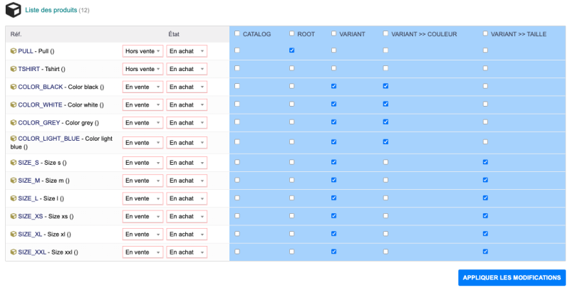Uncheck the ROOT checkbox for PULL
This screenshot has width=570, height=290.
[x=292, y=50]
